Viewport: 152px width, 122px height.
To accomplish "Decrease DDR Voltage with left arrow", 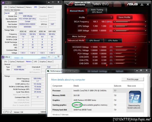I will (x=114, y=31).
